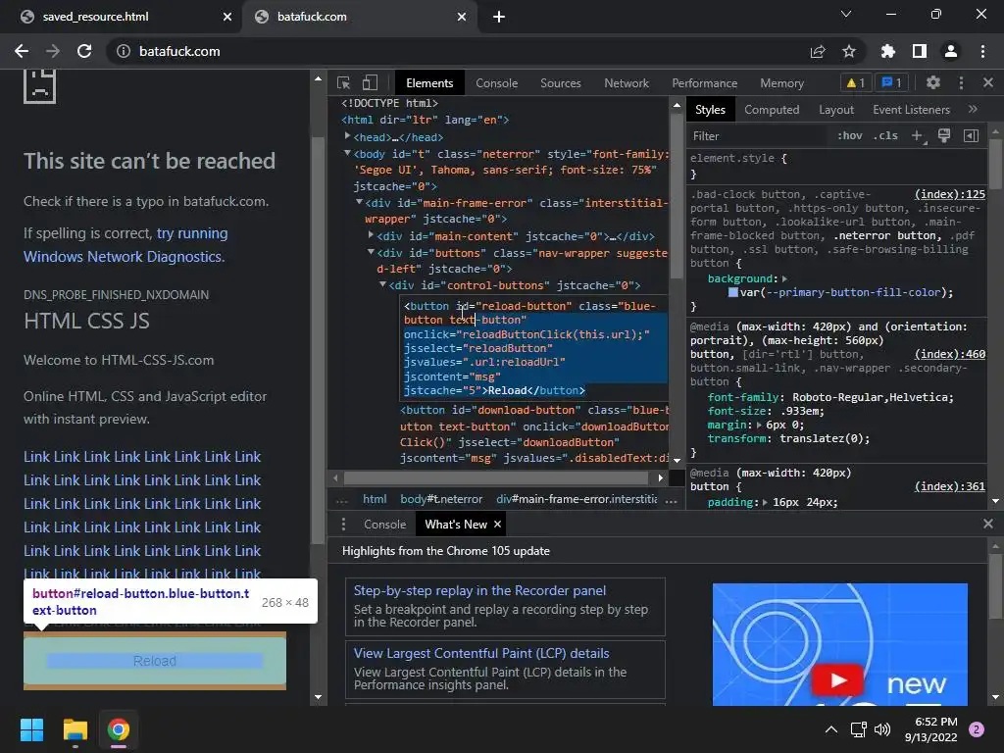1004x753 pixels.
Task: Open the Network tab
Action: click(x=627, y=83)
